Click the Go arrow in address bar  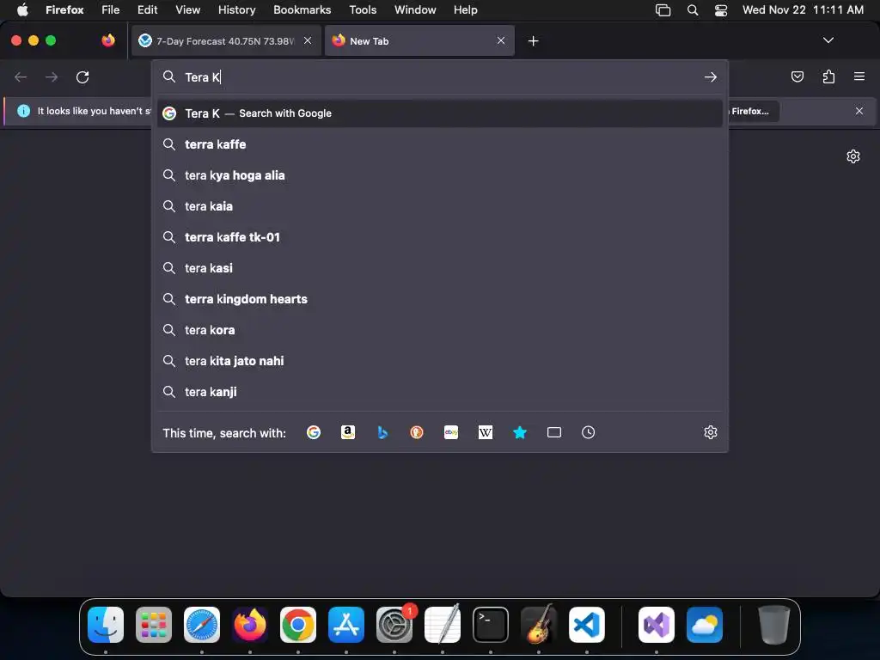click(711, 76)
